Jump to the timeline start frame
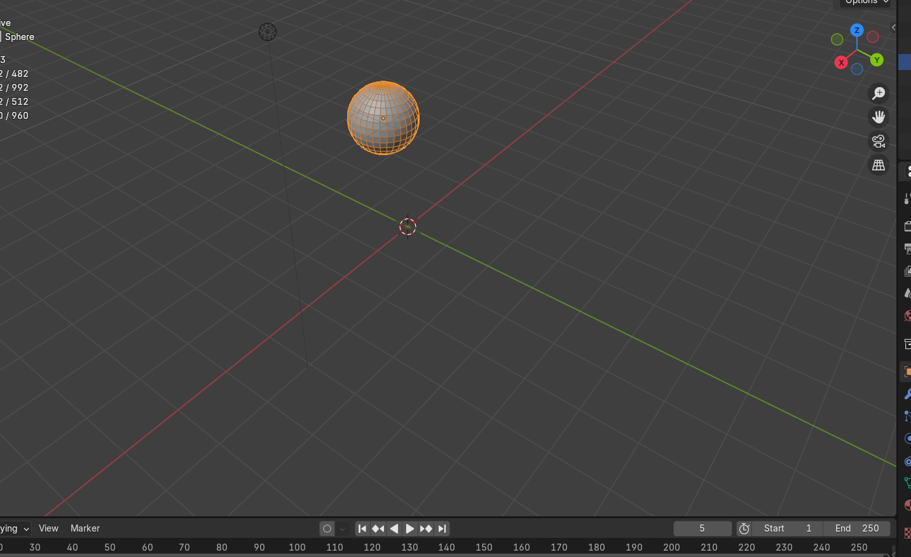The width and height of the screenshot is (911, 557). [x=362, y=528]
